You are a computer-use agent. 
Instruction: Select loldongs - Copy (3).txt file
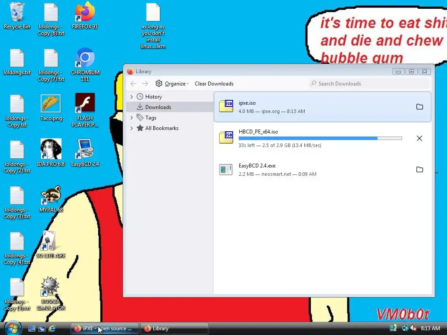click(17, 202)
